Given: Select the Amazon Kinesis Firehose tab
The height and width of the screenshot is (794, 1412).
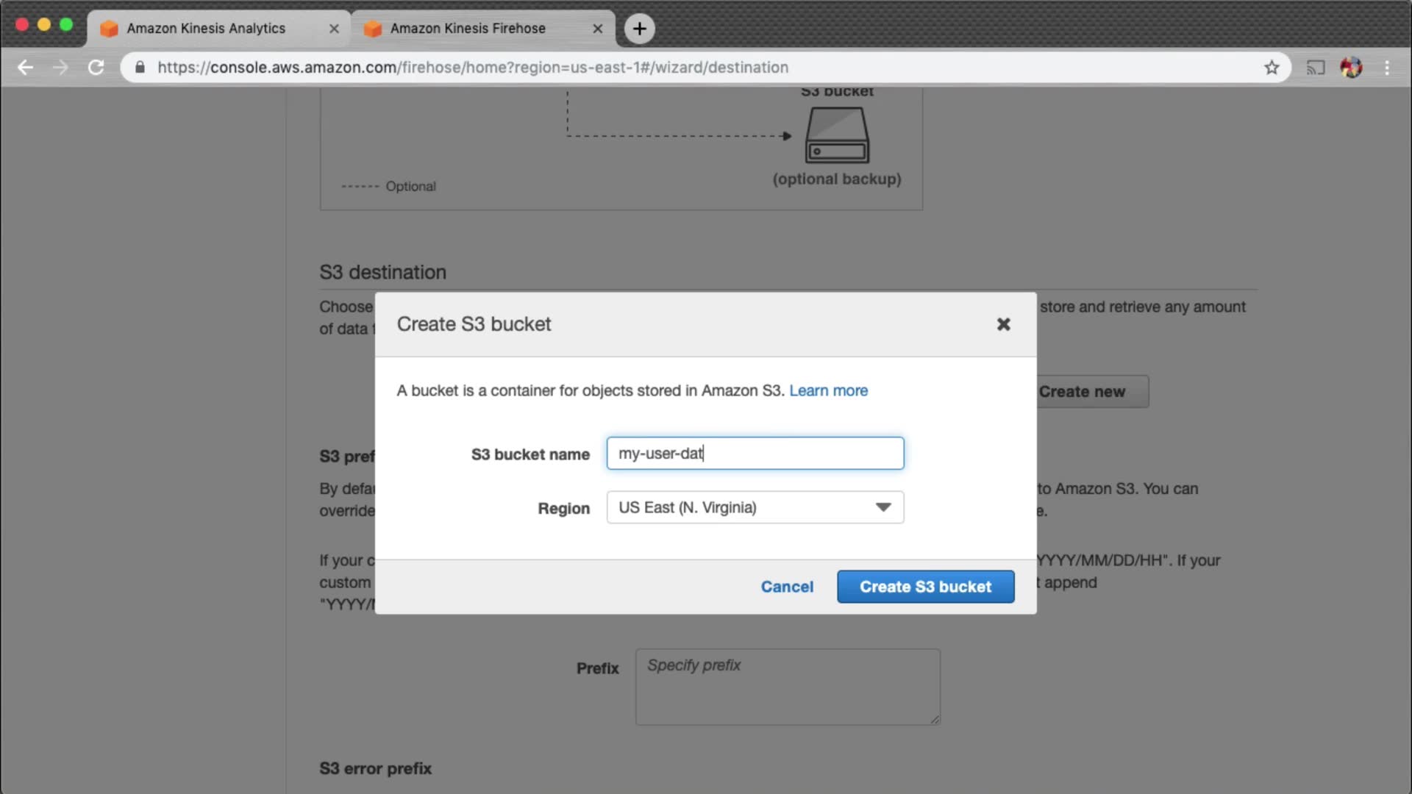Looking at the screenshot, I should [468, 29].
